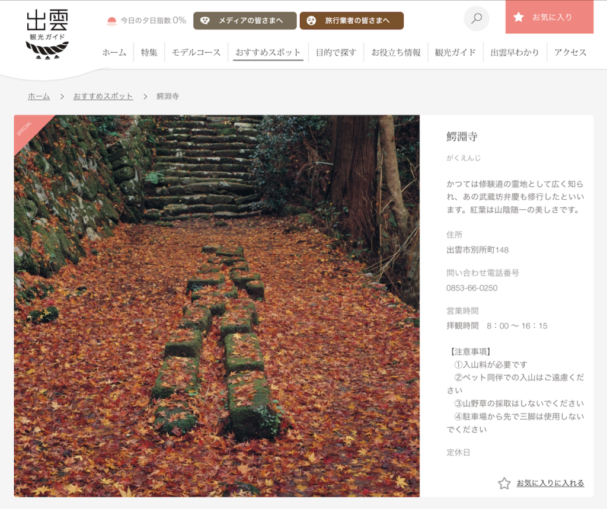Click the autumn leaves temple photo

tap(217, 305)
